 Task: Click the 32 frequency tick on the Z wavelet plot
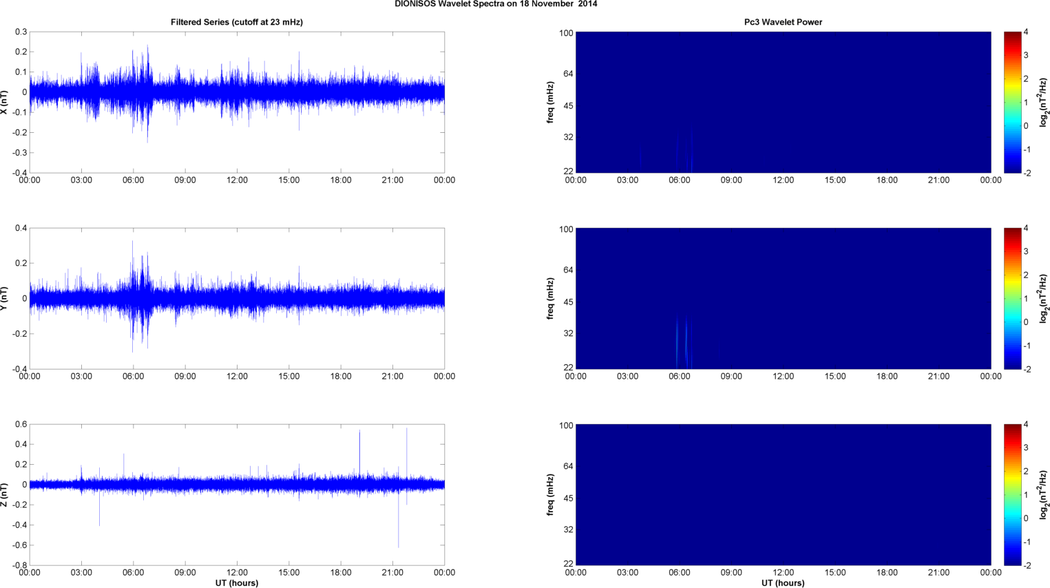click(x=568, y=529)
